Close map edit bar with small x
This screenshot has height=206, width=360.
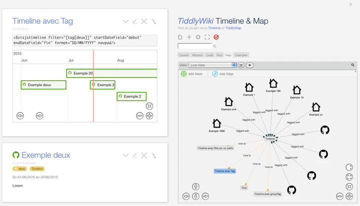[355, 71]
